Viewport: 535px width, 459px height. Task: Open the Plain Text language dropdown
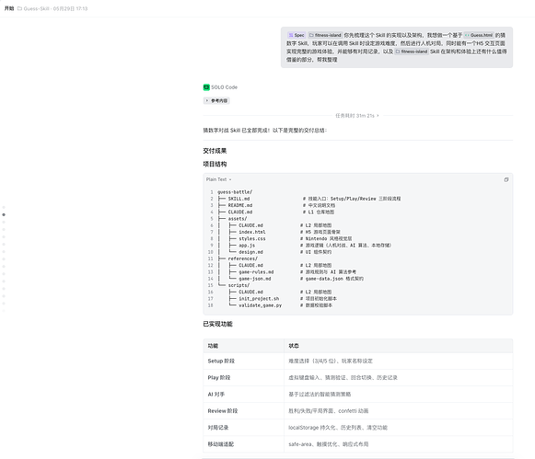(219, 179)
